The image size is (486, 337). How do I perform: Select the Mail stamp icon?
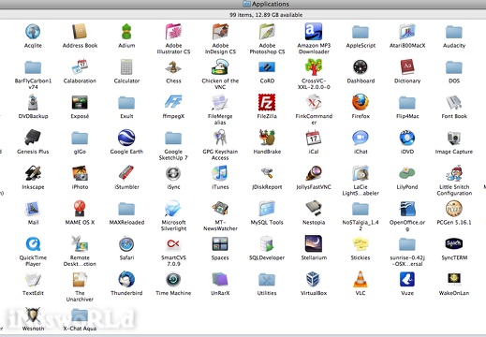click(x=33, y=209)
